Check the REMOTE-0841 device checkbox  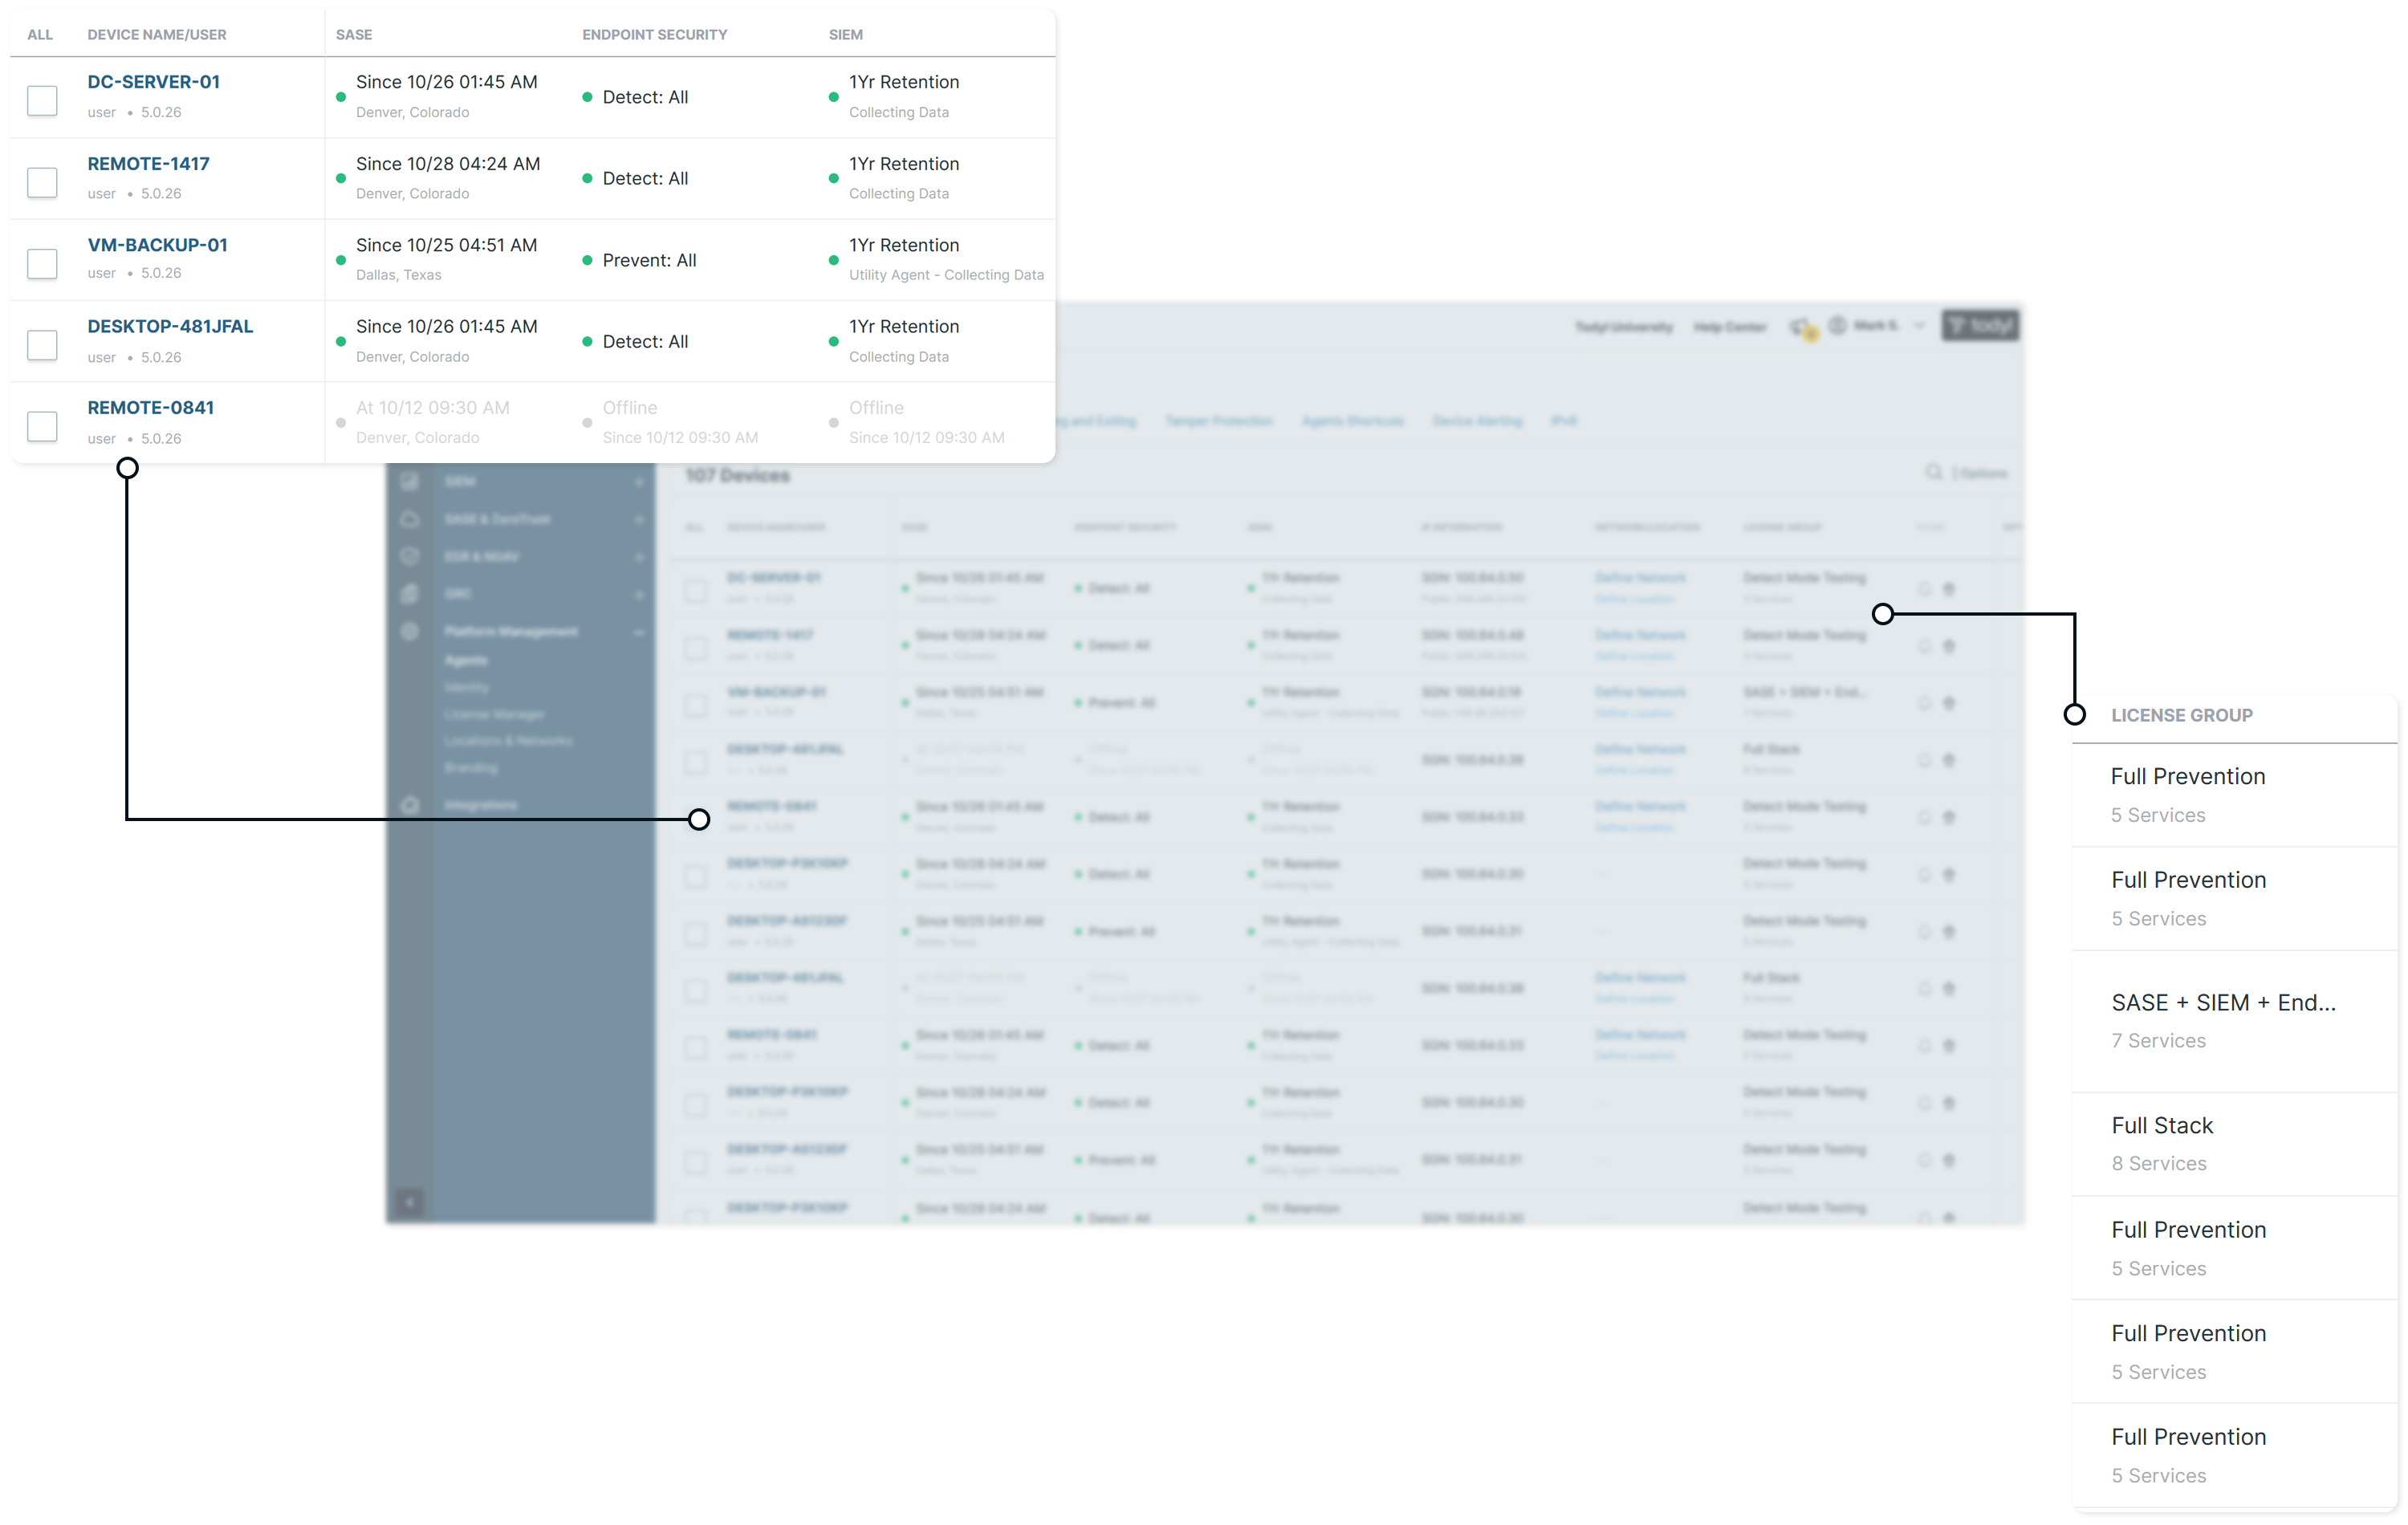coord(43,426)
